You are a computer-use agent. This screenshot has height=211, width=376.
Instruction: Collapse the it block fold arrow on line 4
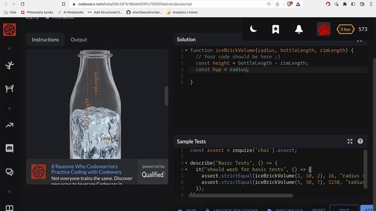(x=186, y=169)
